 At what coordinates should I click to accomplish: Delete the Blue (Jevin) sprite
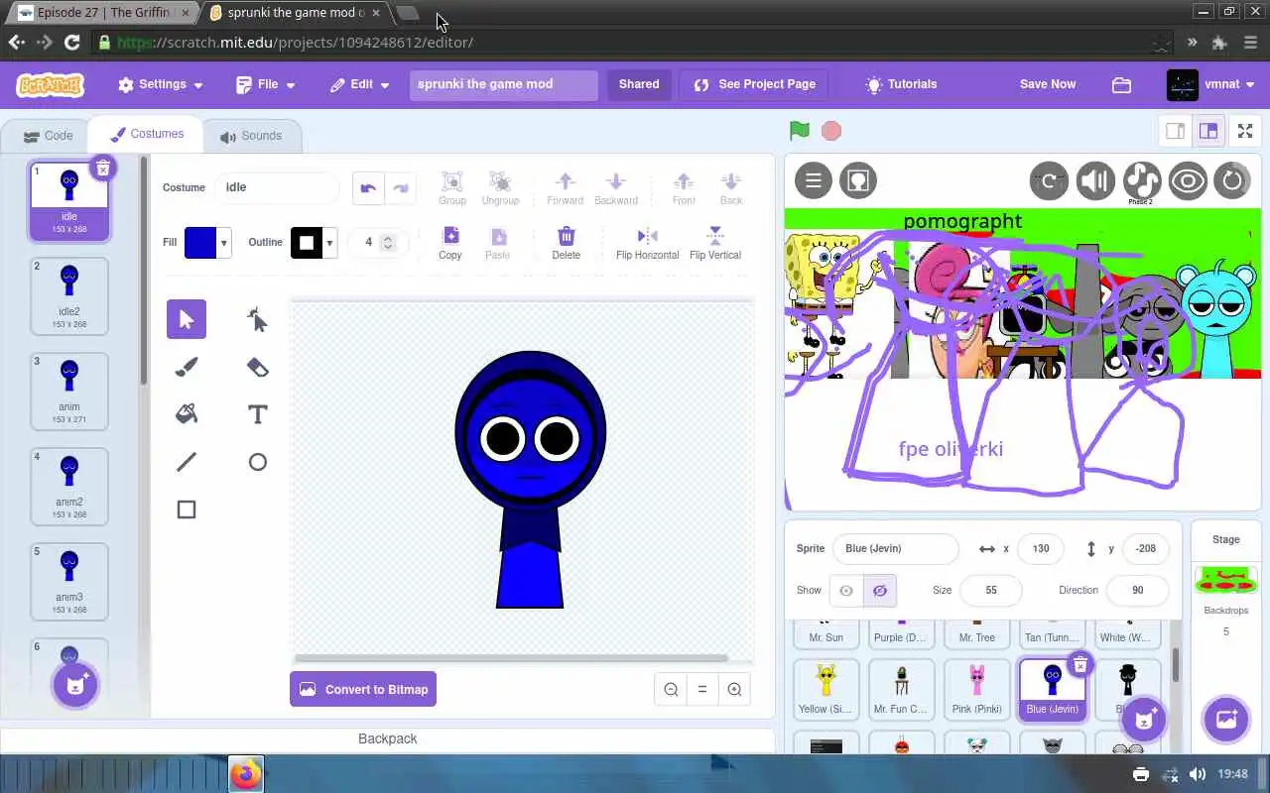[1080, 665]
